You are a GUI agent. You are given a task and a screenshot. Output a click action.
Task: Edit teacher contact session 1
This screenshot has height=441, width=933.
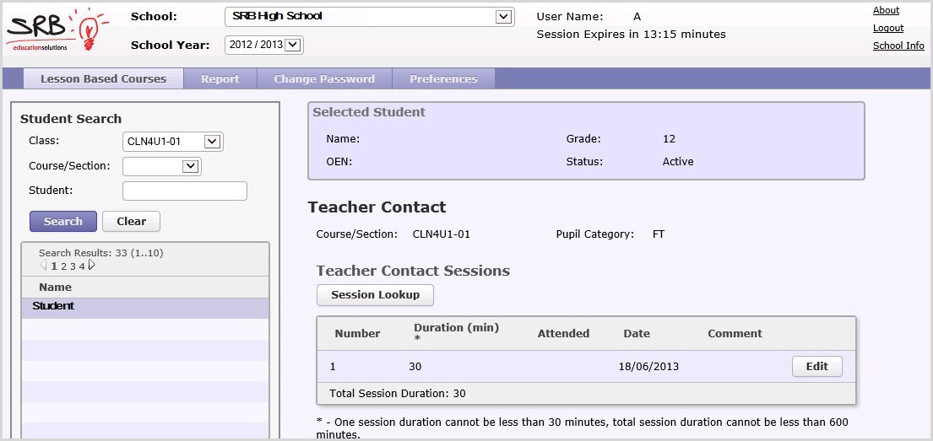(x=816, y=367)
